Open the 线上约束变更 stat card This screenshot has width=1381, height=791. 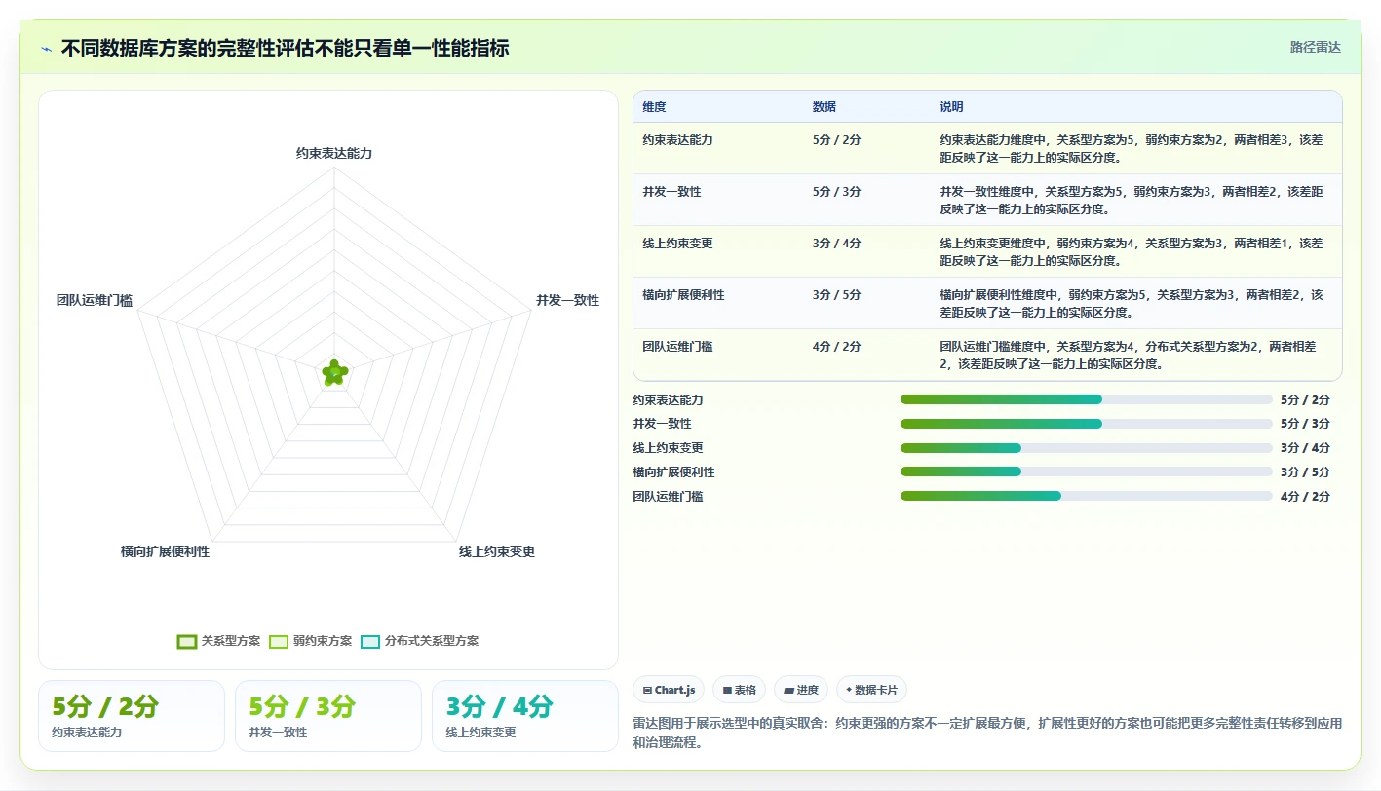[525, 716]
